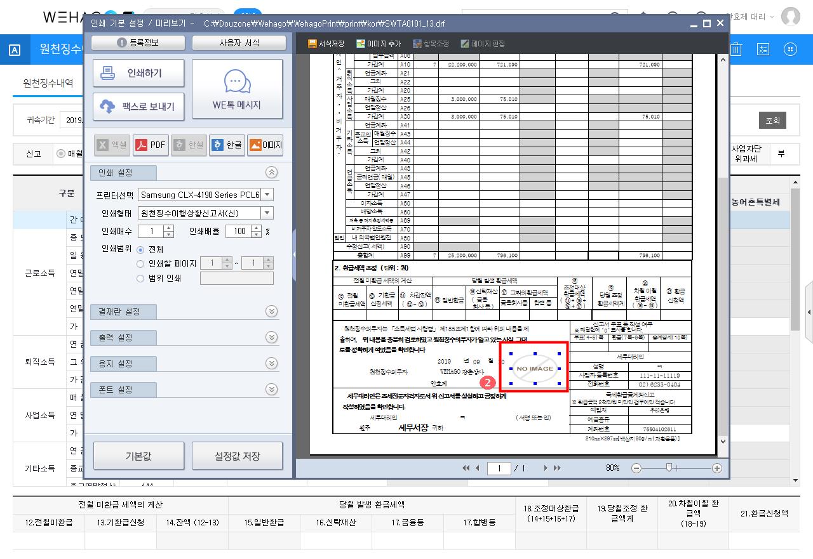
Task: Select 인쇄할 페이지 radio button
Action: tap(140, 264)
